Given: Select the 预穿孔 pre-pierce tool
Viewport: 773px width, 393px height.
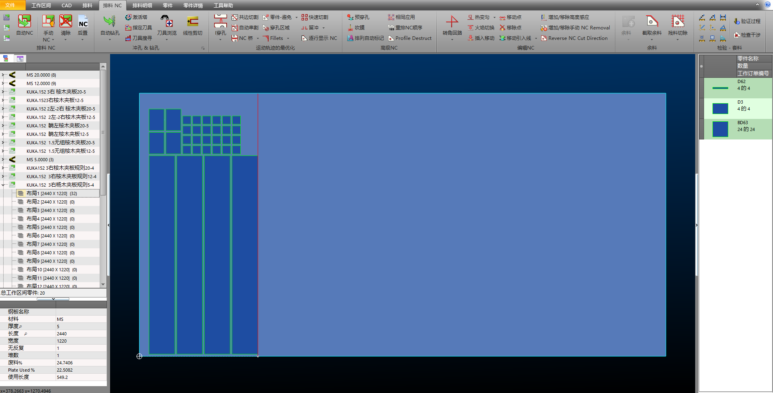Looking at the screenshot, I should pyautogui.click(x=358, y=17).
